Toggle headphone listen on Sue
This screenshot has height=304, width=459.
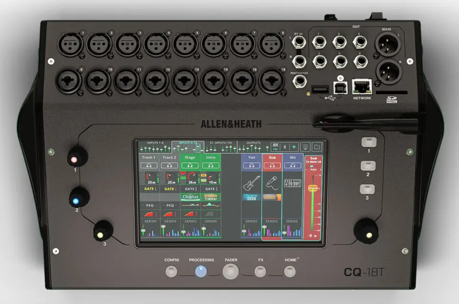(272, 166)
